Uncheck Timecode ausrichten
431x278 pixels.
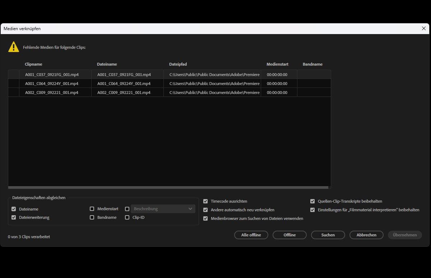pos(205,201)
